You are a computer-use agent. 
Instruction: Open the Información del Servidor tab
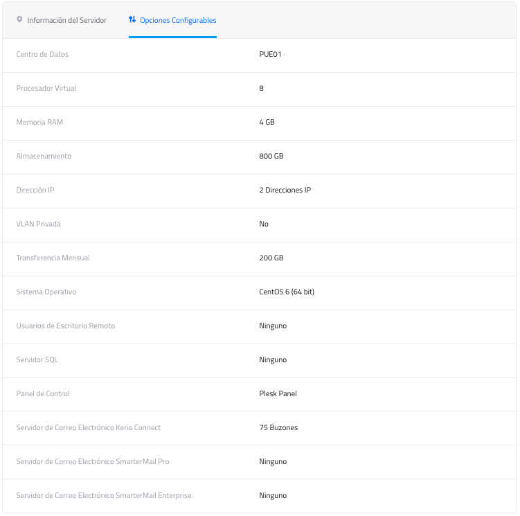(x=66, y=20)
